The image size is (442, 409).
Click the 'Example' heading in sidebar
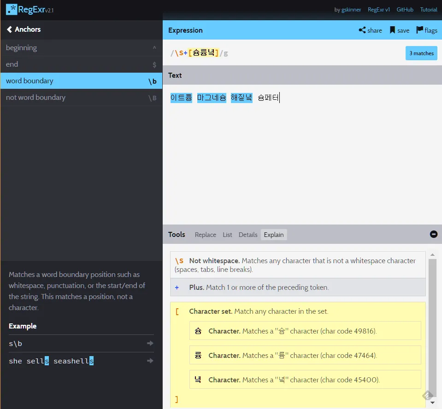pos(23,326)
